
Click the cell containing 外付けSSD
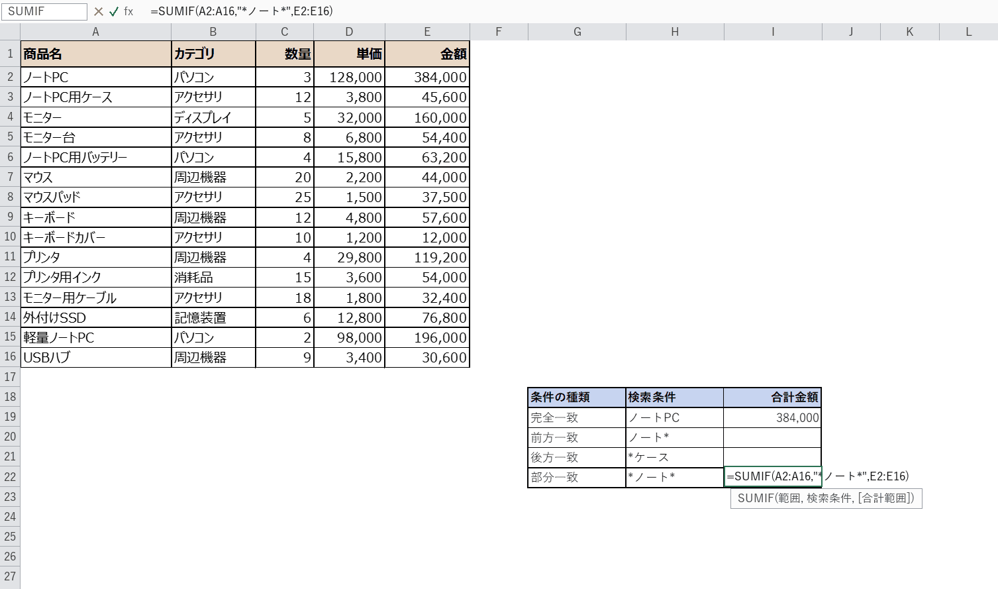click(x=96, y=317)
